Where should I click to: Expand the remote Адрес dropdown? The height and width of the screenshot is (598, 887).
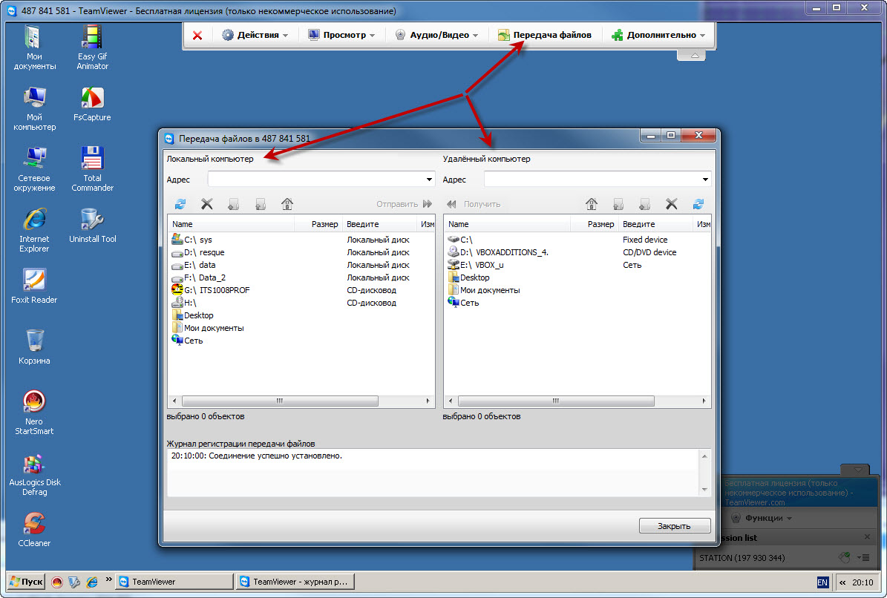pos(705,180)
